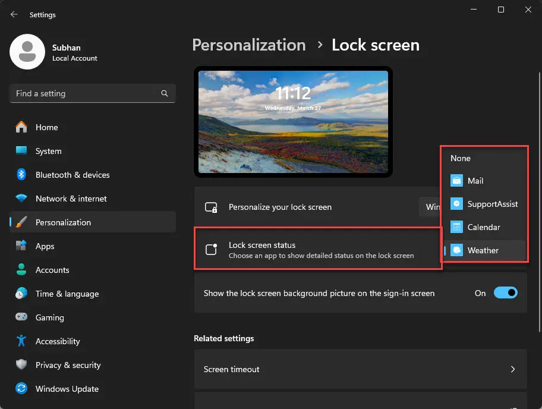Click the back arrow in Settings header
This screenshot has width=542, height=409.
[x=14, y=14]
